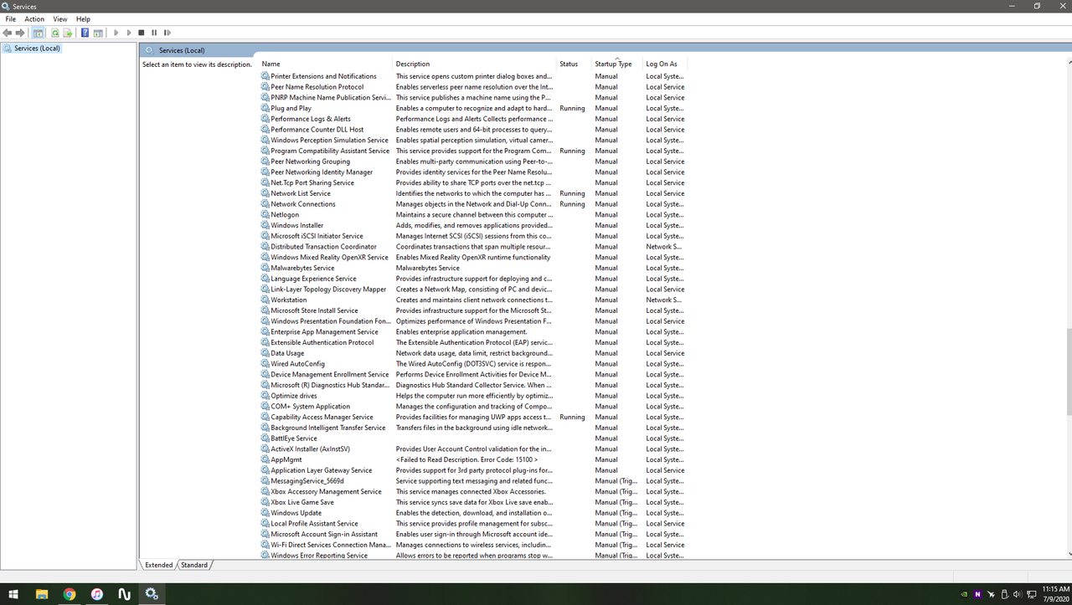This screenshot has width=1072, height=605.
Task: Click the gear icon beside AppMgmt
Action: coord(265,459)
